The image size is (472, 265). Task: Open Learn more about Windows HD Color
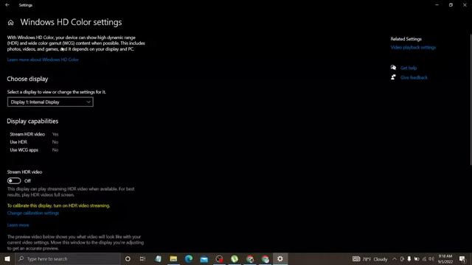(x=43, y=60)
